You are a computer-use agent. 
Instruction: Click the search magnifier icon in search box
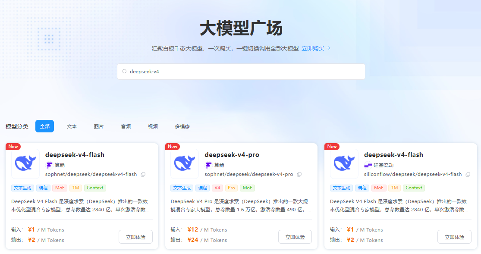pyautogui.click(x=125, y=72)
